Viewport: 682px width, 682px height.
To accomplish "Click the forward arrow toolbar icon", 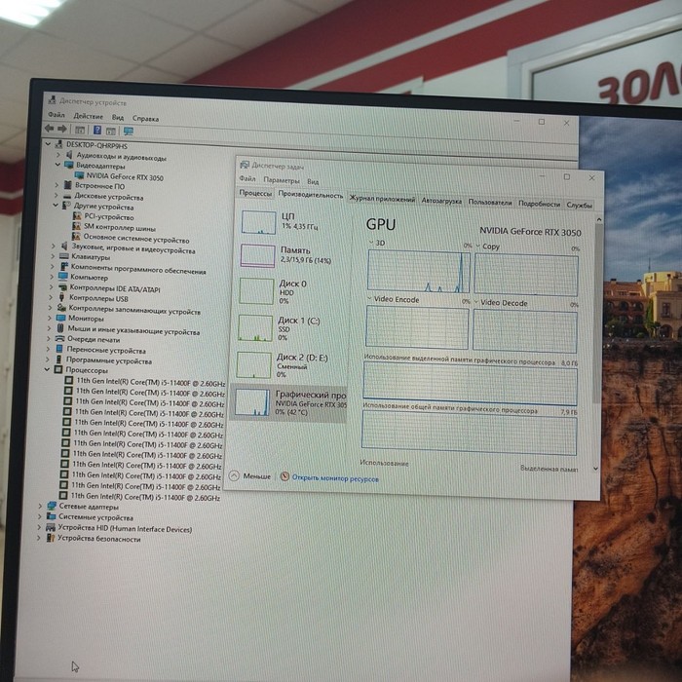I will point(62,129).
